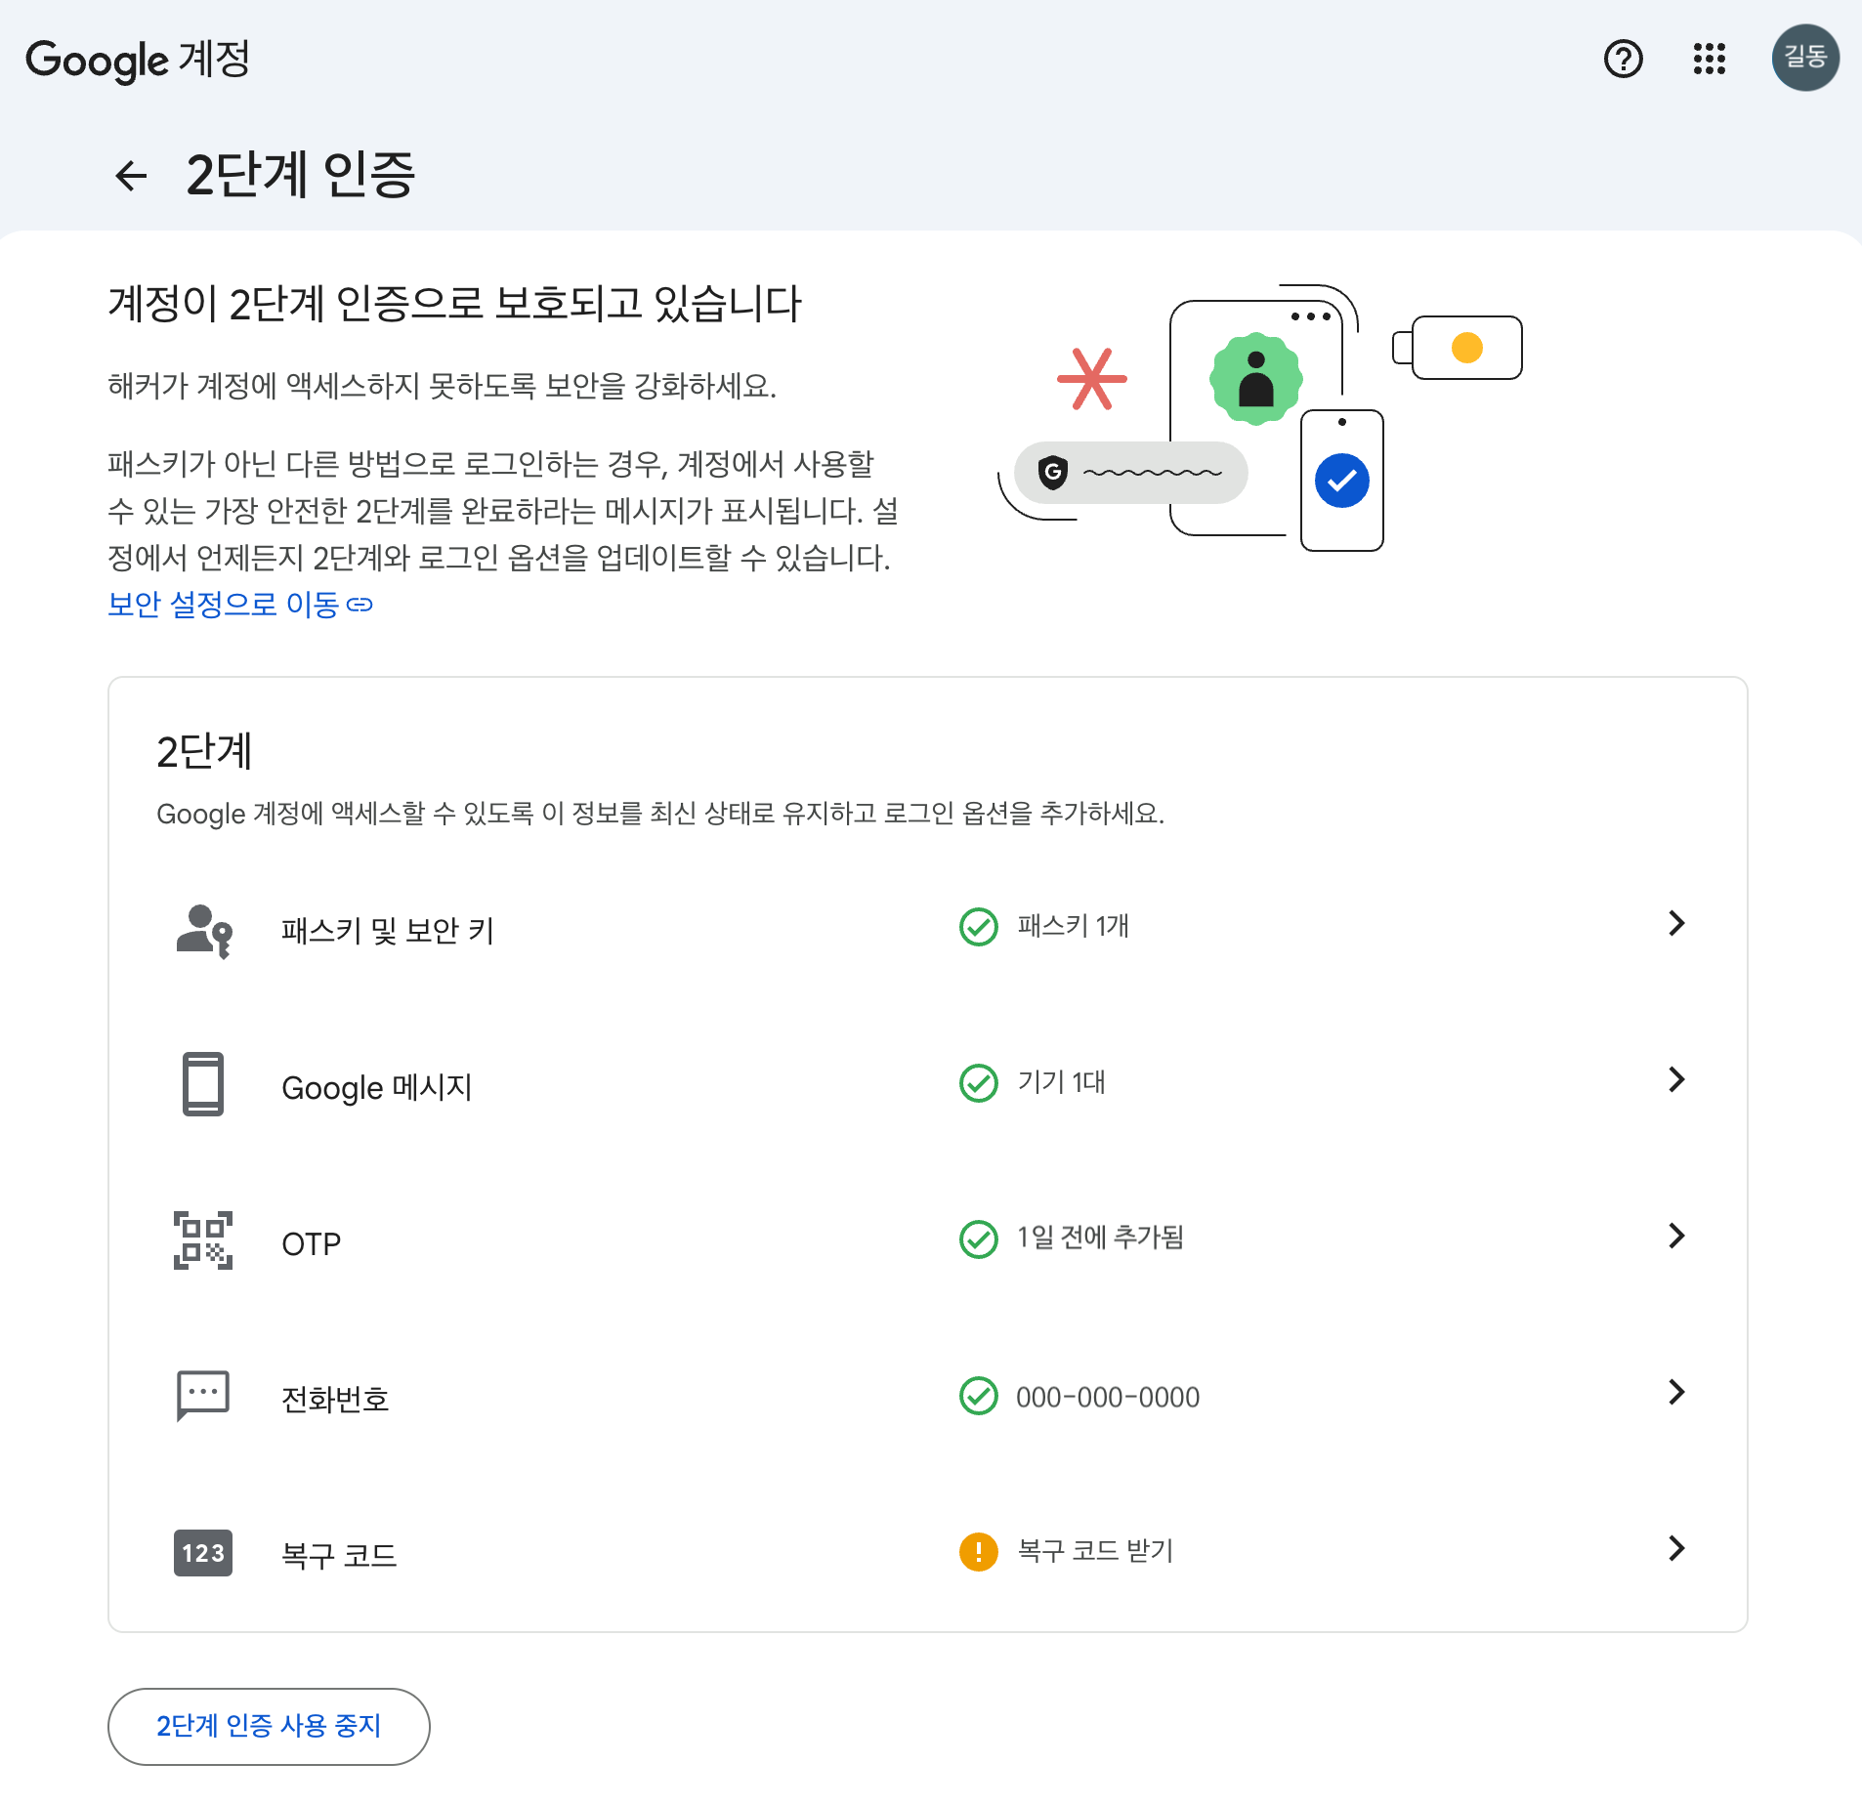Image resolution: width=1862 pixels, height=1805 pixels.
Task: Expand the Google 메시지 row chevron
Action: (x=1676, y=1080)
